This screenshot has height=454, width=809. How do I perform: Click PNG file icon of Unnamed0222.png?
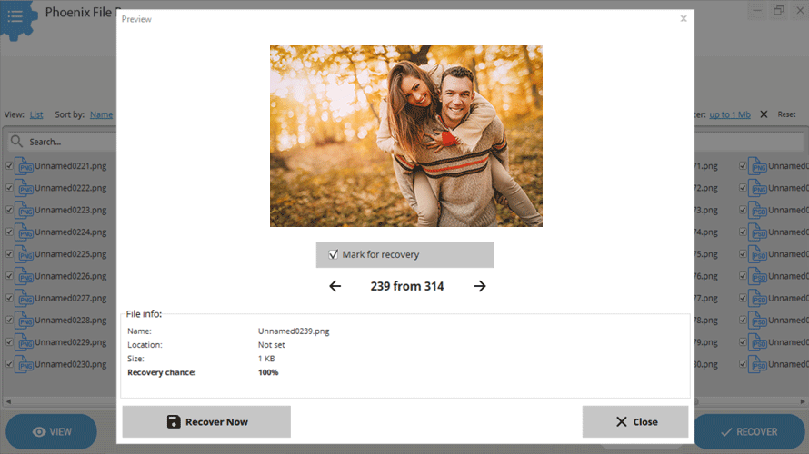pyautogui.click(x=24, y=188)
